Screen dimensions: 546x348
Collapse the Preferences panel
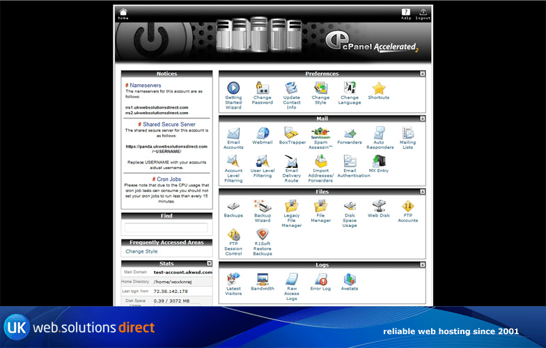pos(422,74)
